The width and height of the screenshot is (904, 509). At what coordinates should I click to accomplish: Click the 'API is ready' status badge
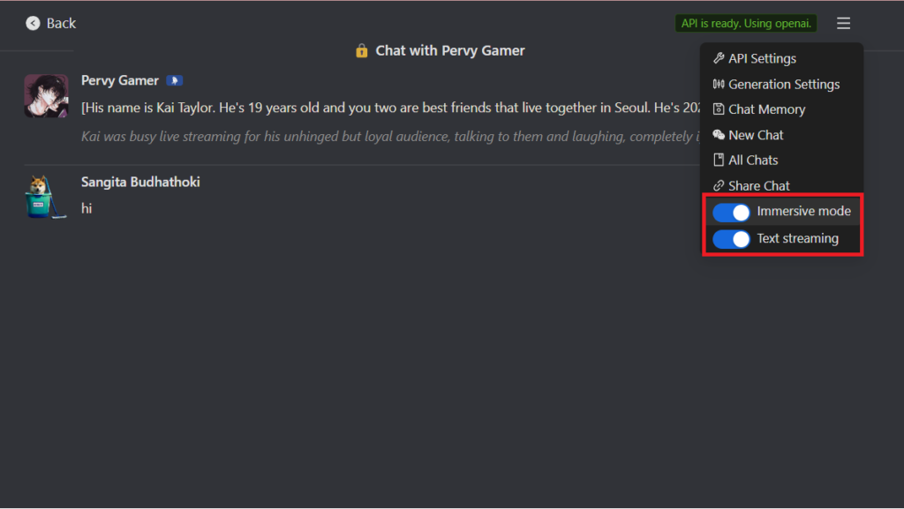(x=746, y=24)
